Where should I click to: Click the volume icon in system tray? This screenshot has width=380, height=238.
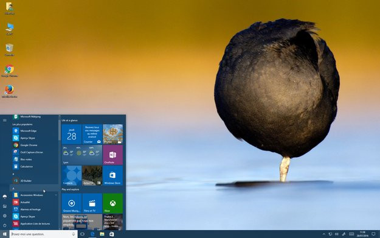pos(337,234)
